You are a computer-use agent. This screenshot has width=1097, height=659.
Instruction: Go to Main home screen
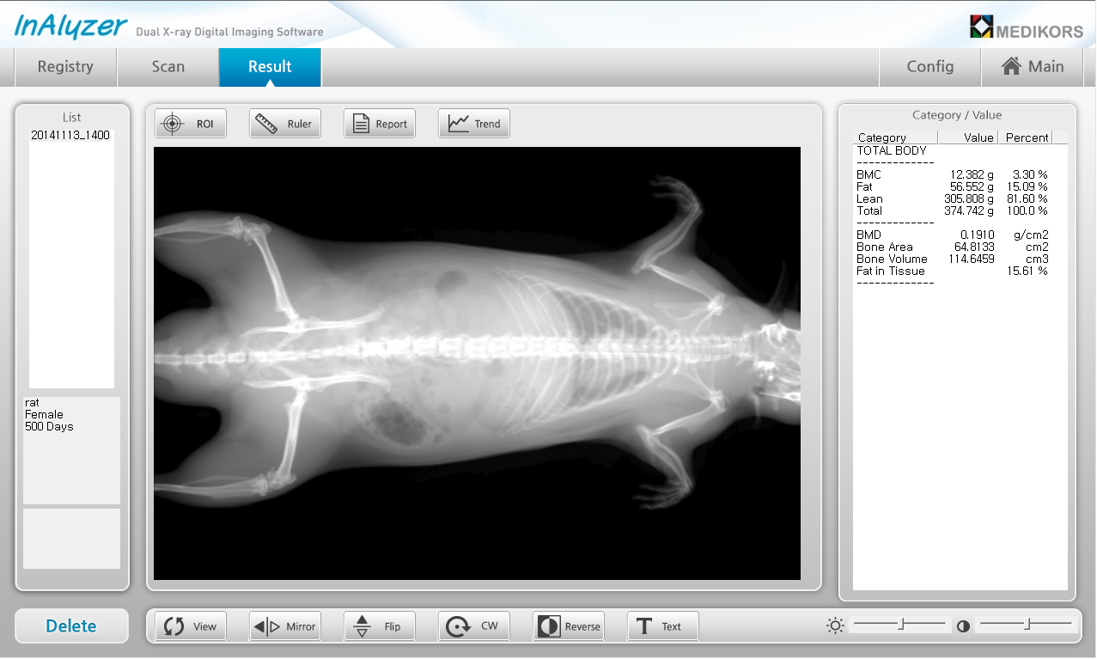(x=1033, y=67)
